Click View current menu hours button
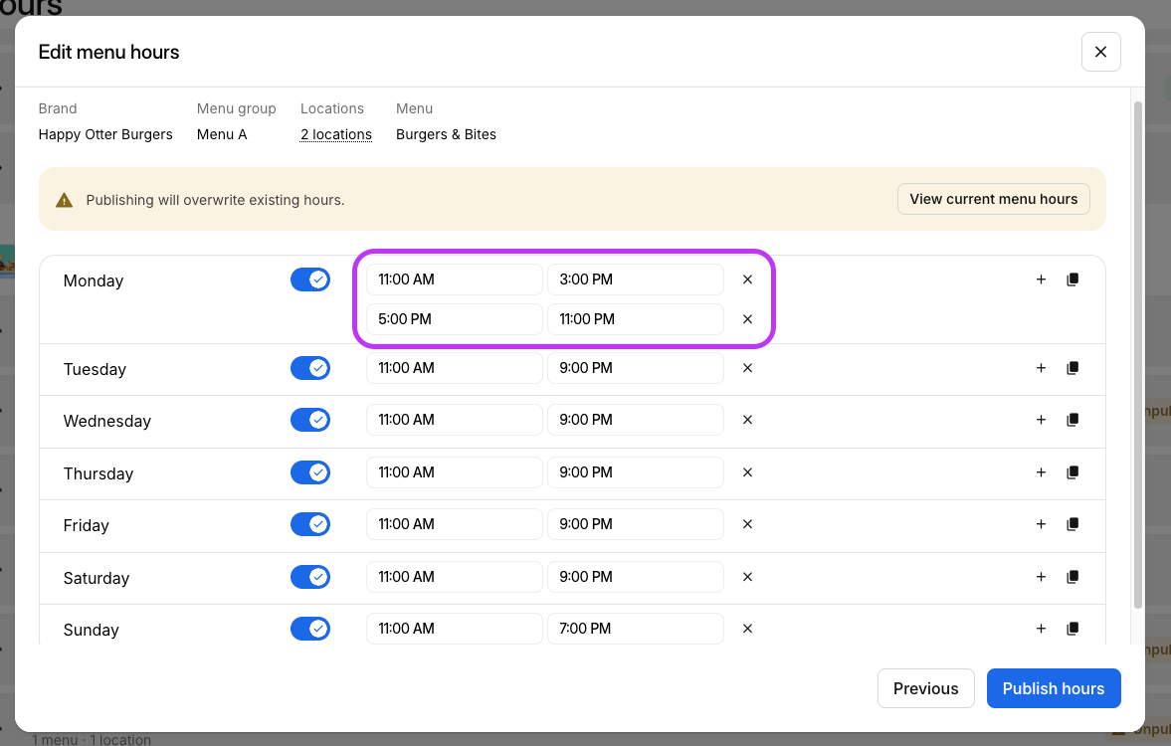The width and height of the screenshot is (1171, 746). (993, 199)
